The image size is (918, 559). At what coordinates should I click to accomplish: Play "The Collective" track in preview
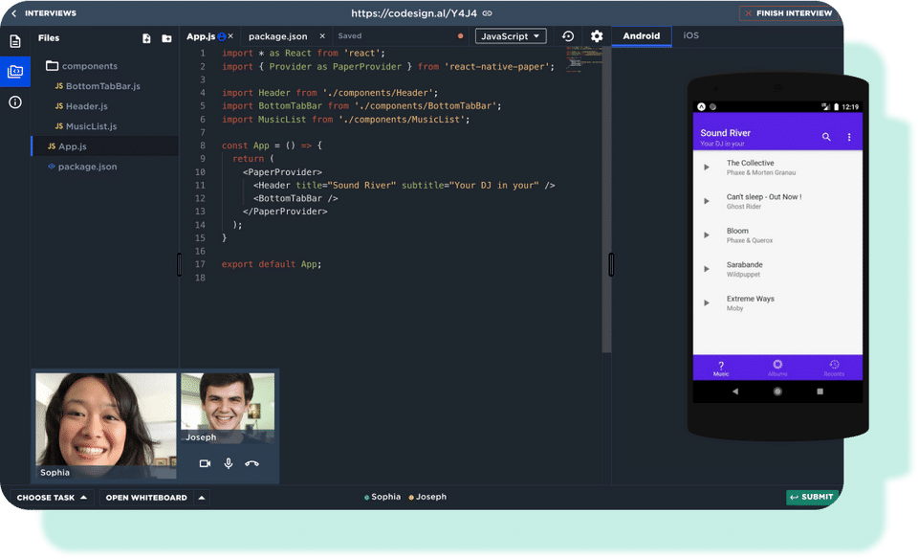(707, 168)
